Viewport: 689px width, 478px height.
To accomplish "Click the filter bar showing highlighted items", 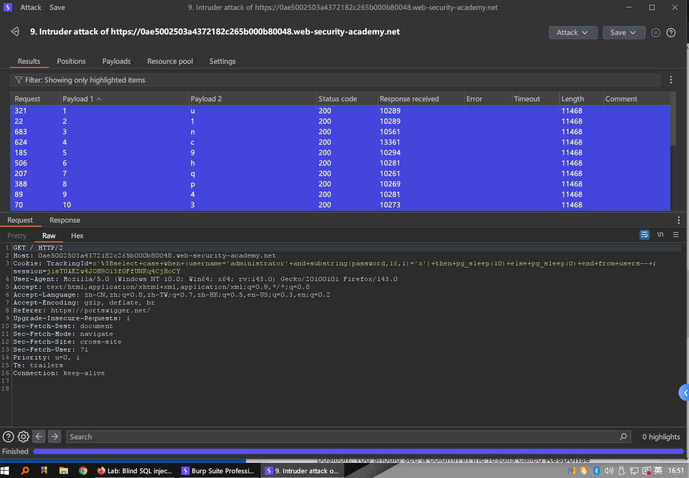I will click(x=335, y=80).
